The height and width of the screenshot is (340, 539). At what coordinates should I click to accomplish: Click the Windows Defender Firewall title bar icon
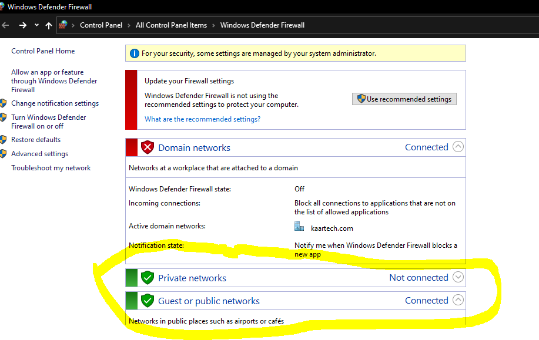pyautogui.click(x=2, y=6)
